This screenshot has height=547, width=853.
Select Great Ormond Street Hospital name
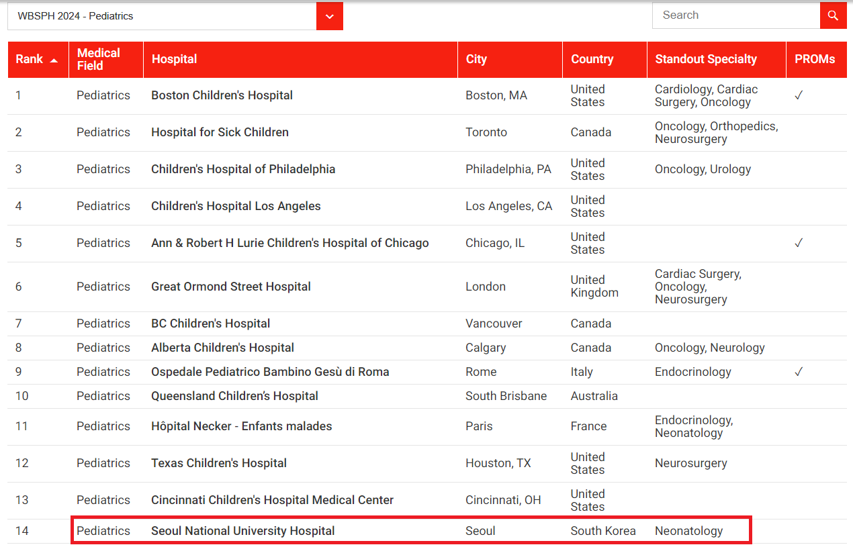pos(231,287)
